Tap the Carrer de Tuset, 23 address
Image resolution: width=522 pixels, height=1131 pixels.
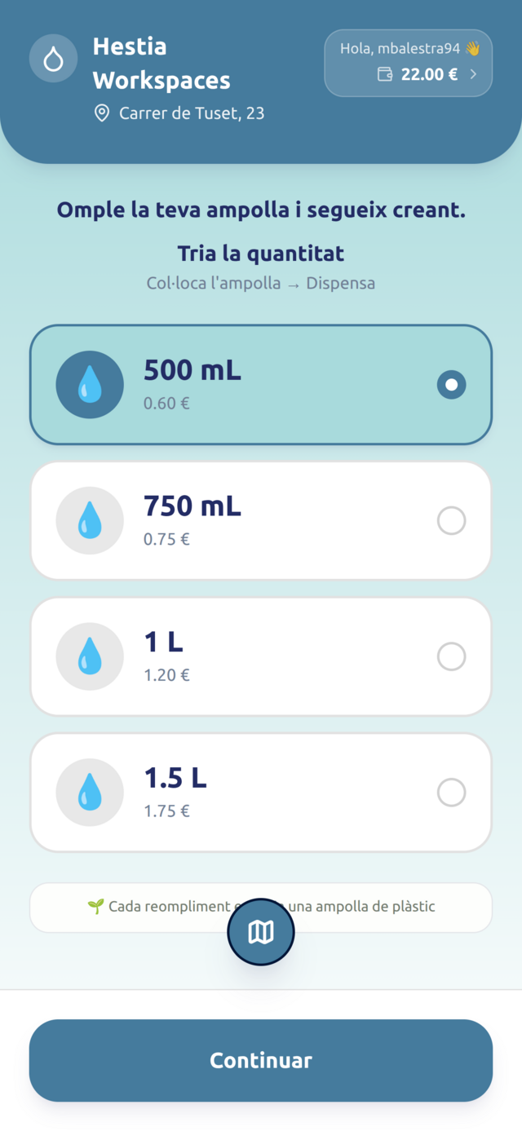pyautogui.click(x=192, y=113)
